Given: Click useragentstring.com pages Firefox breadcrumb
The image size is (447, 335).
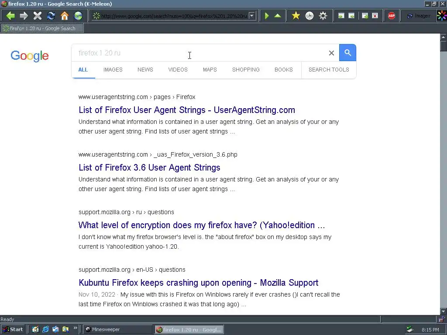Looking at the screenshot, I should pyautogui.click(x=137, y=97).
